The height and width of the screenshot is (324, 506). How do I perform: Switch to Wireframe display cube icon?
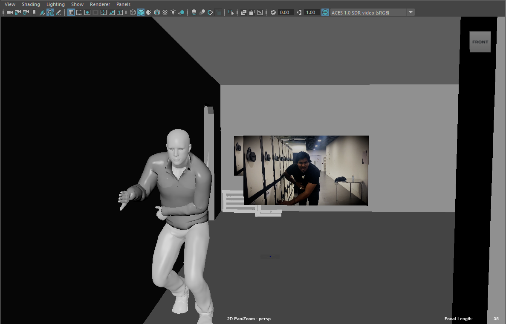point(133,12)
